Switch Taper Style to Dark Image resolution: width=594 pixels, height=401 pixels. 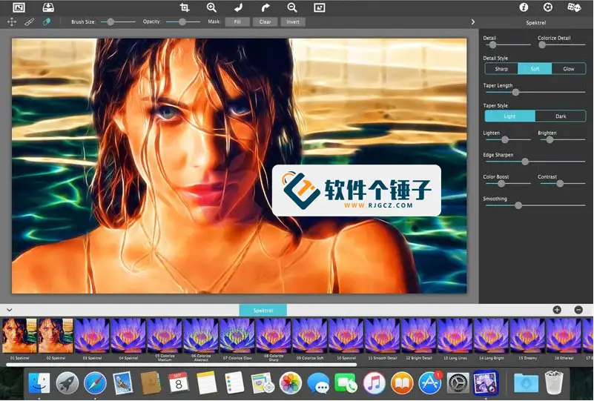[x=560, y=116]
